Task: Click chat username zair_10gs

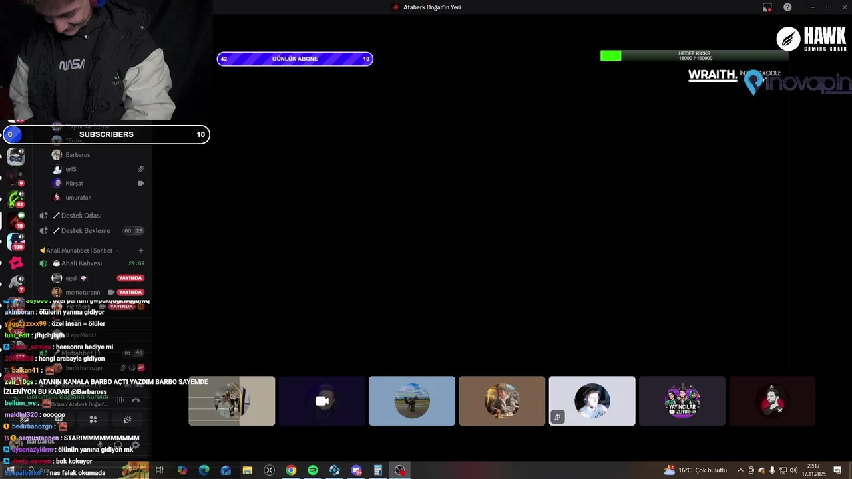Action: (x=19, y=382)
